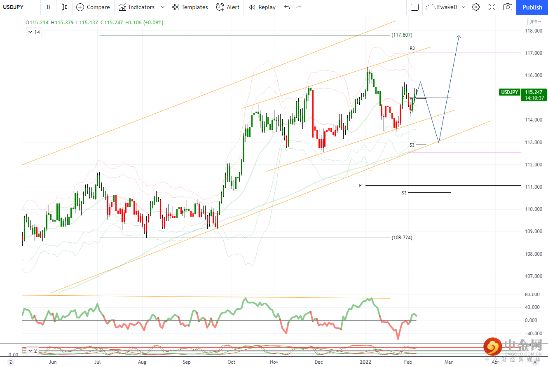This screenshot has width=548, height=367.
Task: Click the USDJPY symbol search field
Action: click(19, 7)
